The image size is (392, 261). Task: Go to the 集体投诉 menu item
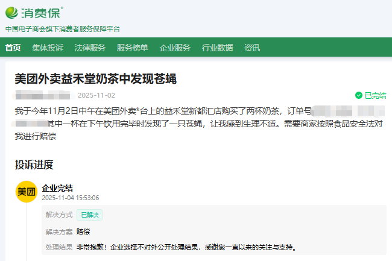click(48, 48)
